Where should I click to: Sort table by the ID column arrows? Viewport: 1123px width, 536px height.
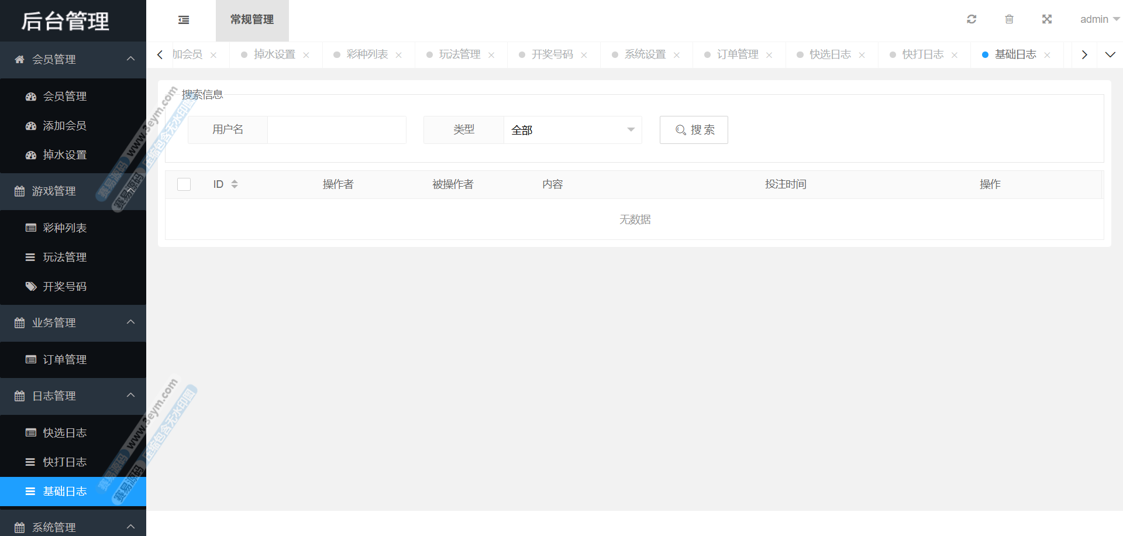(235, 184)
